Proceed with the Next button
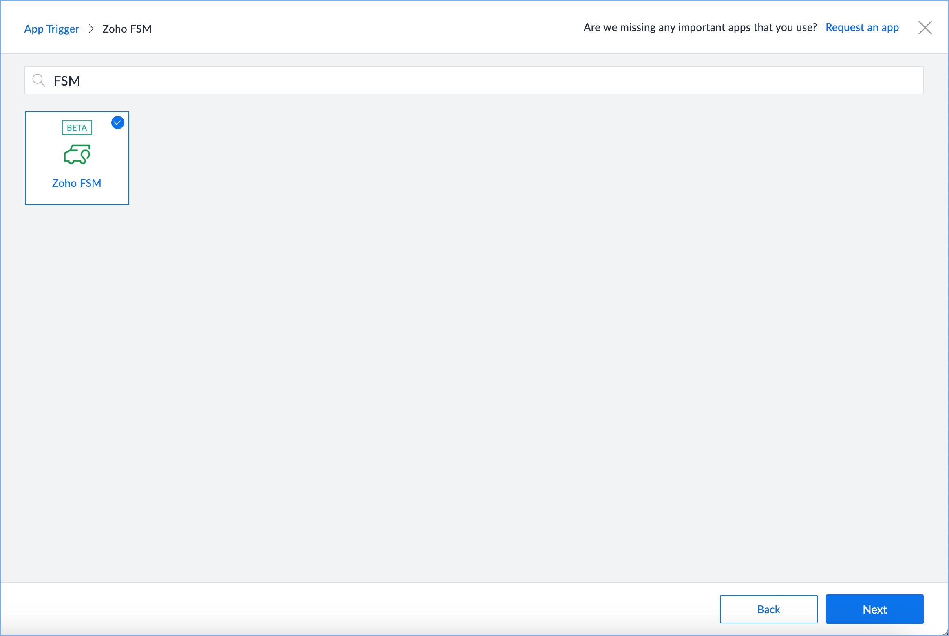The width and height of the screenshot is (949, 636). point(874,609)
